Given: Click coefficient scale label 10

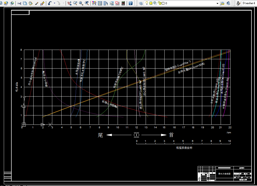Looking at the screenshot, I should click(229, 141).
